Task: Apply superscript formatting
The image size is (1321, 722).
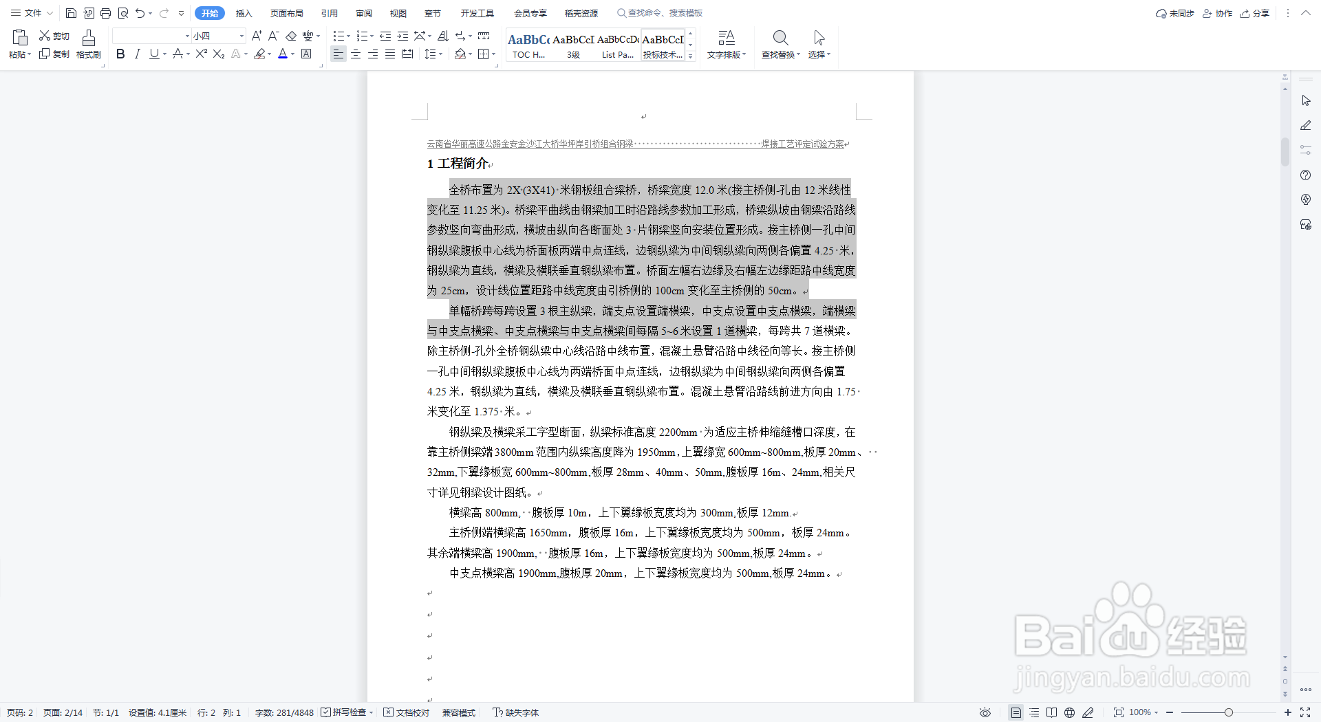Action: click(200, 54)
